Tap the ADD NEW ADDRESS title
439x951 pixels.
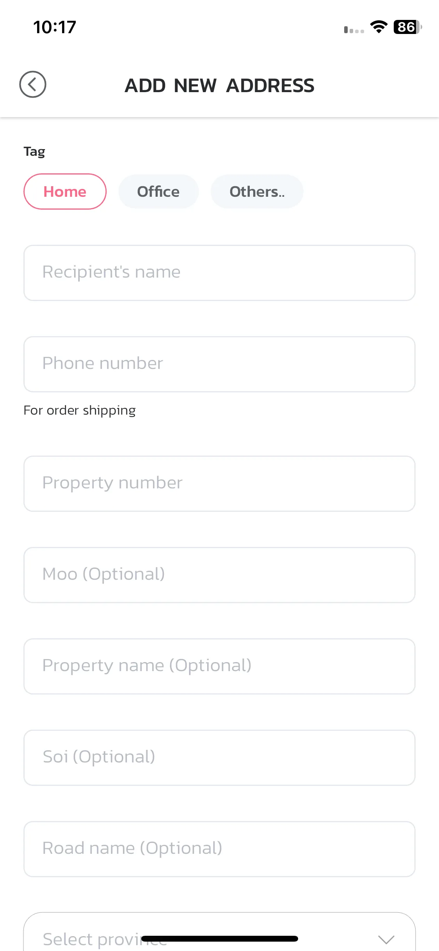219,85
